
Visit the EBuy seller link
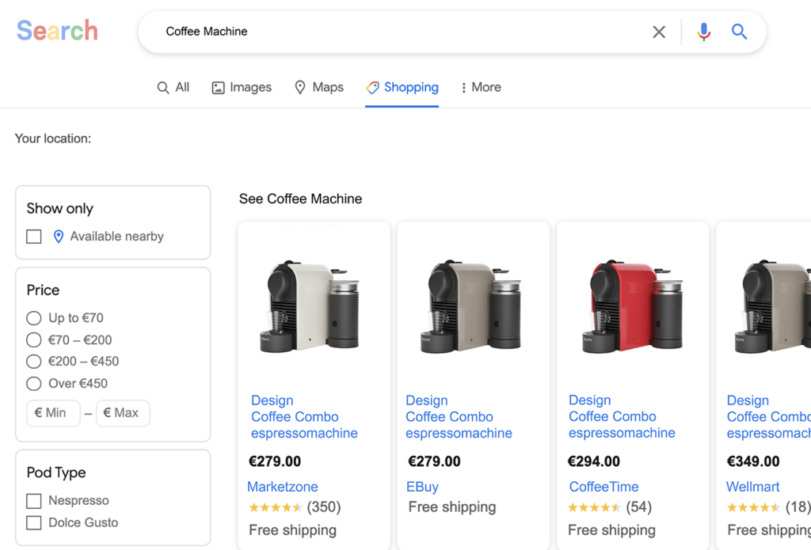click(422, 487)
